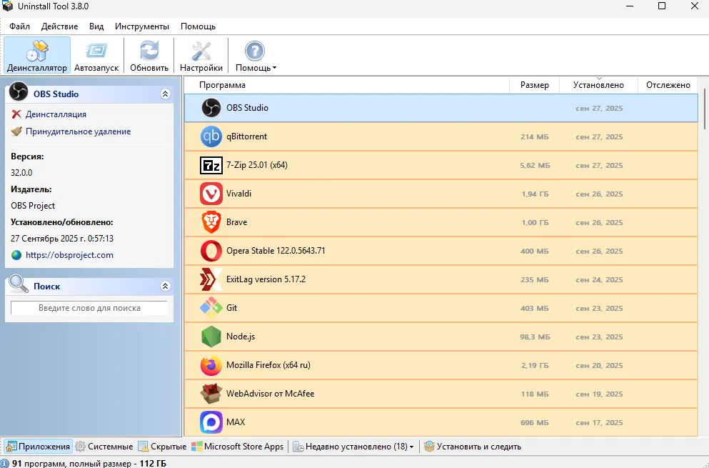This screenshot has height=468, width=709.
Task: Click the search input field
Action: 89,308
